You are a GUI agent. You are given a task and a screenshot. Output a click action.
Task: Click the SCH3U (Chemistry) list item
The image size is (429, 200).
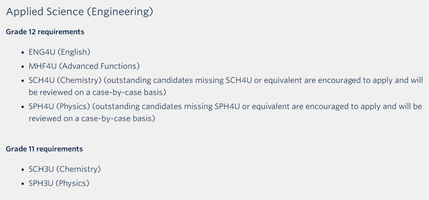click(x=65, y=169)
